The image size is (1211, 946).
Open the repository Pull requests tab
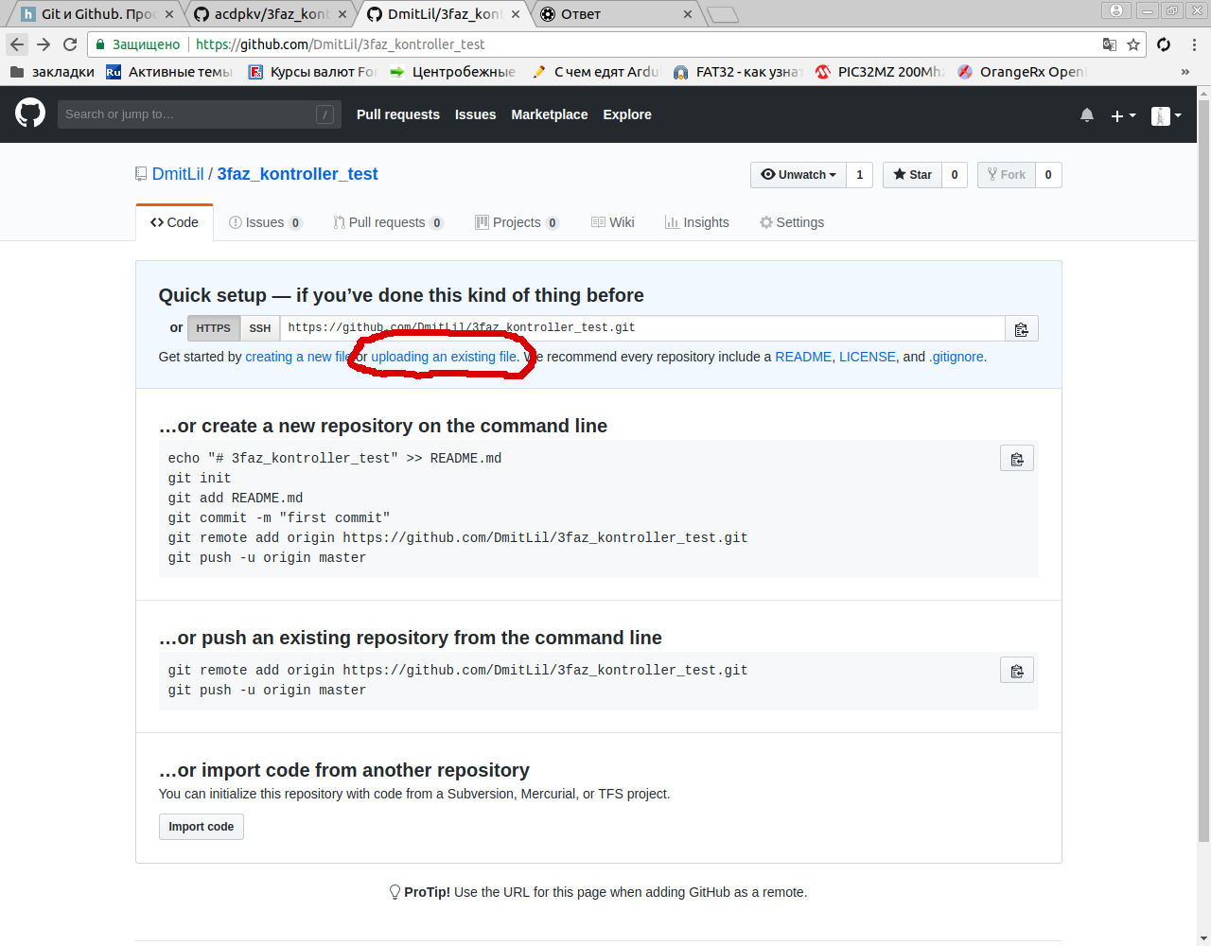click(388, 222)
